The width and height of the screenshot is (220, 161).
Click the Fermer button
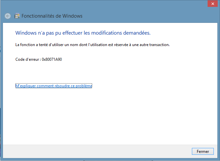203,151
